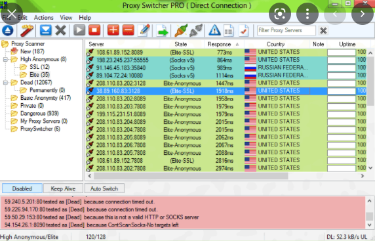The image size is (375, 241).
Task: Enable Auto Switch mode
Action: click(104, 188)
